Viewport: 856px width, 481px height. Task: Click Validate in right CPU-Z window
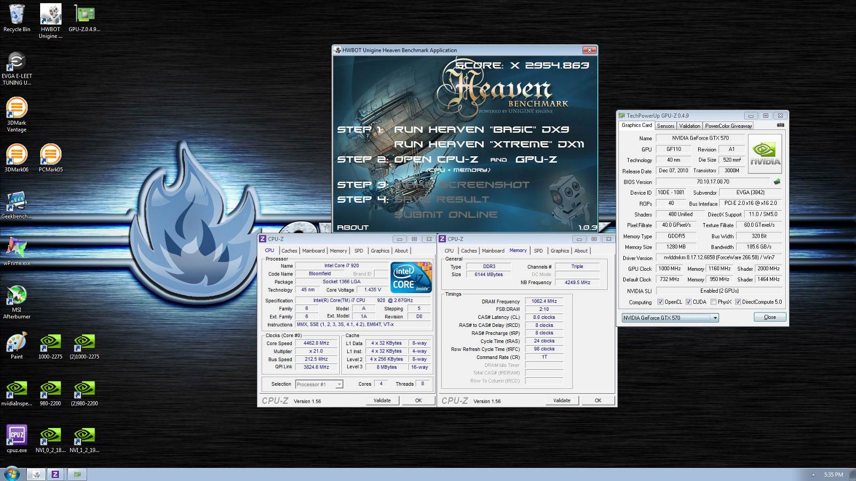562,400
